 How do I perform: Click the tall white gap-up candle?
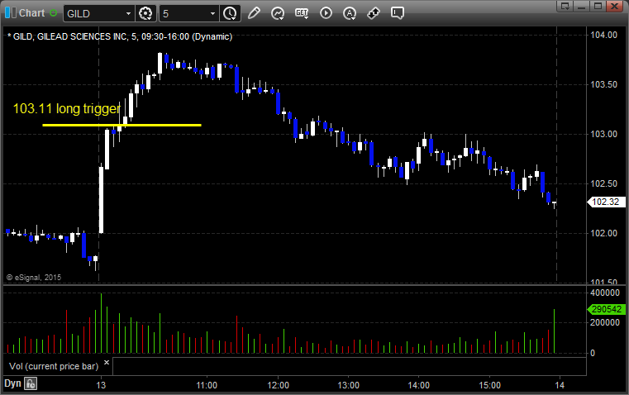101,199
